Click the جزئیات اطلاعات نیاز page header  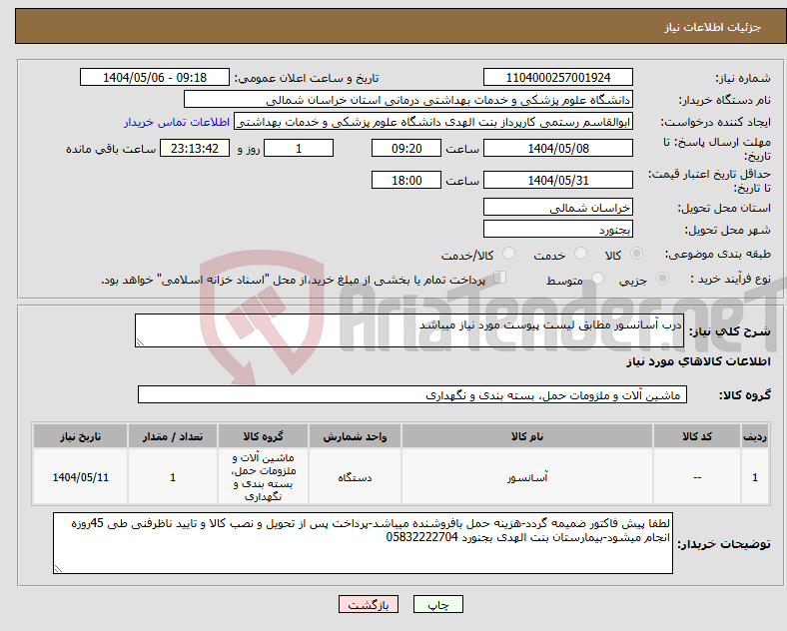(x=713, y=27)
